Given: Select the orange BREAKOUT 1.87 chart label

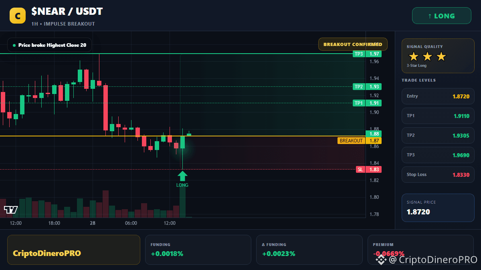Looking at the screenshot, I should pos(360,141).
